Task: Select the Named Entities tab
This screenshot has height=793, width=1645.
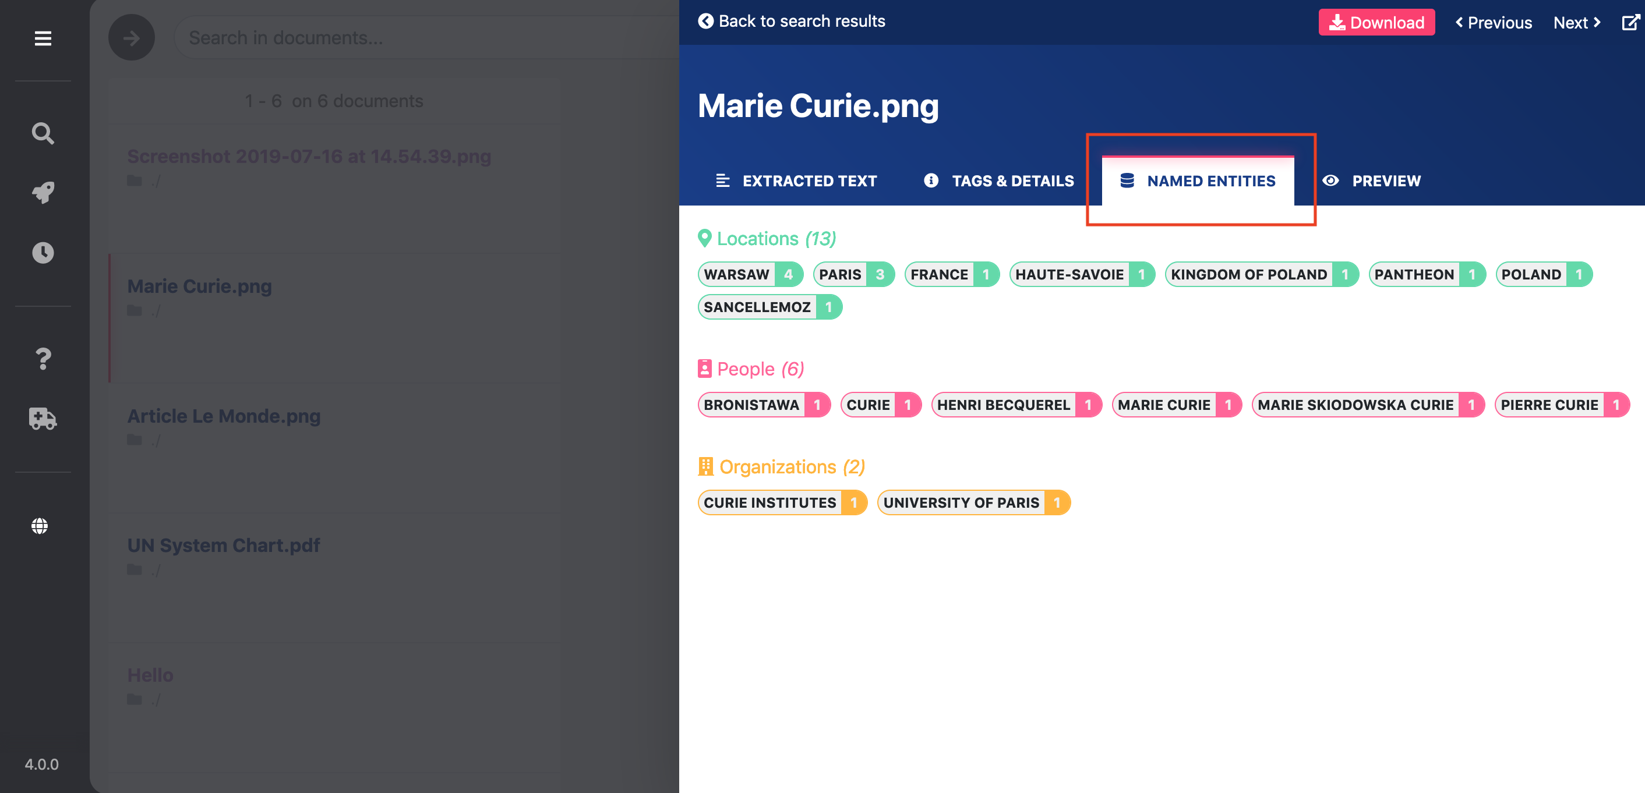Action: click(x=1198, y=180)
